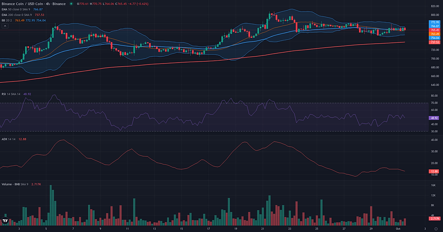Viewport: 443px width, 232px height.
Task: Click the 70.00 level on RSI axis
Action: [x=434, y=103]
